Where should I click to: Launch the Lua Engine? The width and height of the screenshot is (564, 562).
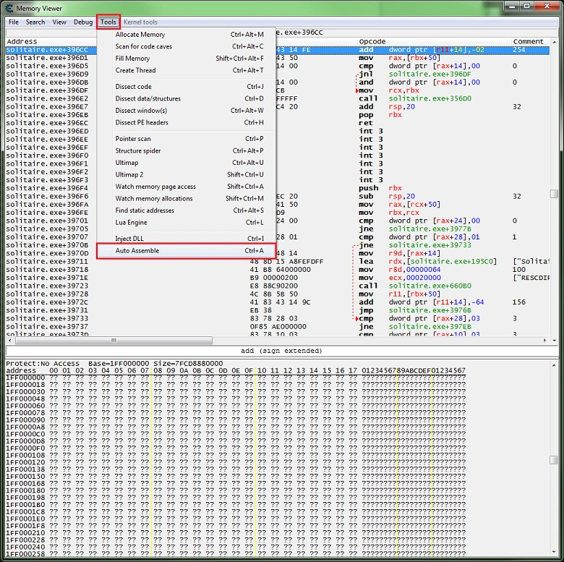(131, 222)
